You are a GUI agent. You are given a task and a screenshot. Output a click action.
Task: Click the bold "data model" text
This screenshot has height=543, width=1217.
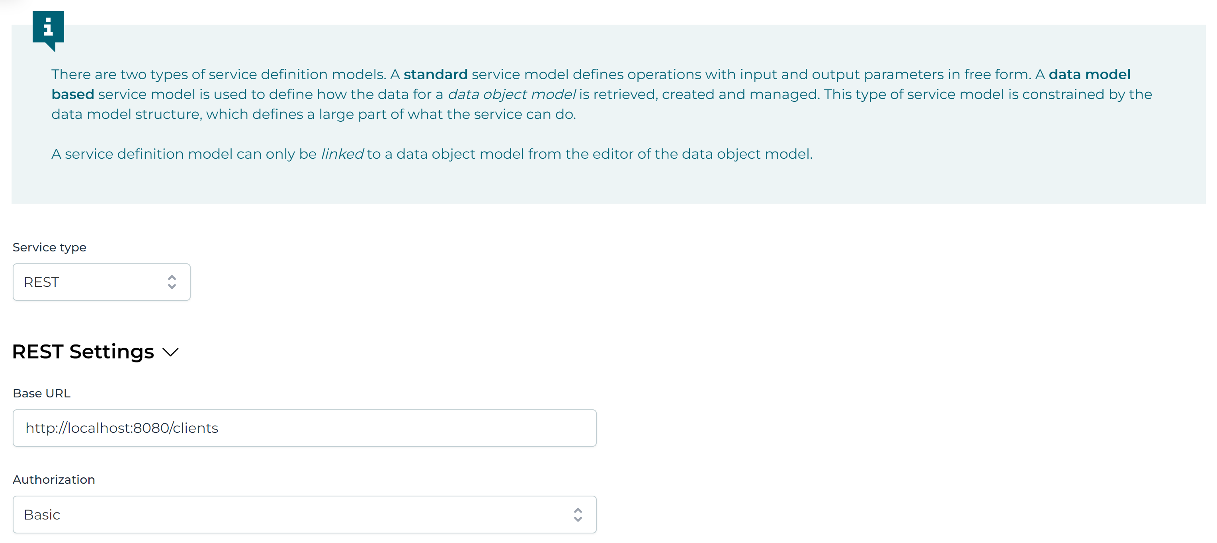click(1089, 75)
